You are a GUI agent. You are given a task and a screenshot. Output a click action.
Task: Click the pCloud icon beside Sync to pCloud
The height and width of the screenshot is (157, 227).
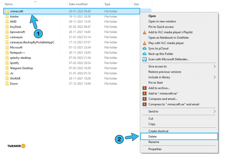145,48
